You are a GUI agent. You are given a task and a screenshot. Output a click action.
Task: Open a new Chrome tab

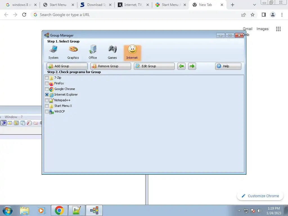(x=233, y=5)
